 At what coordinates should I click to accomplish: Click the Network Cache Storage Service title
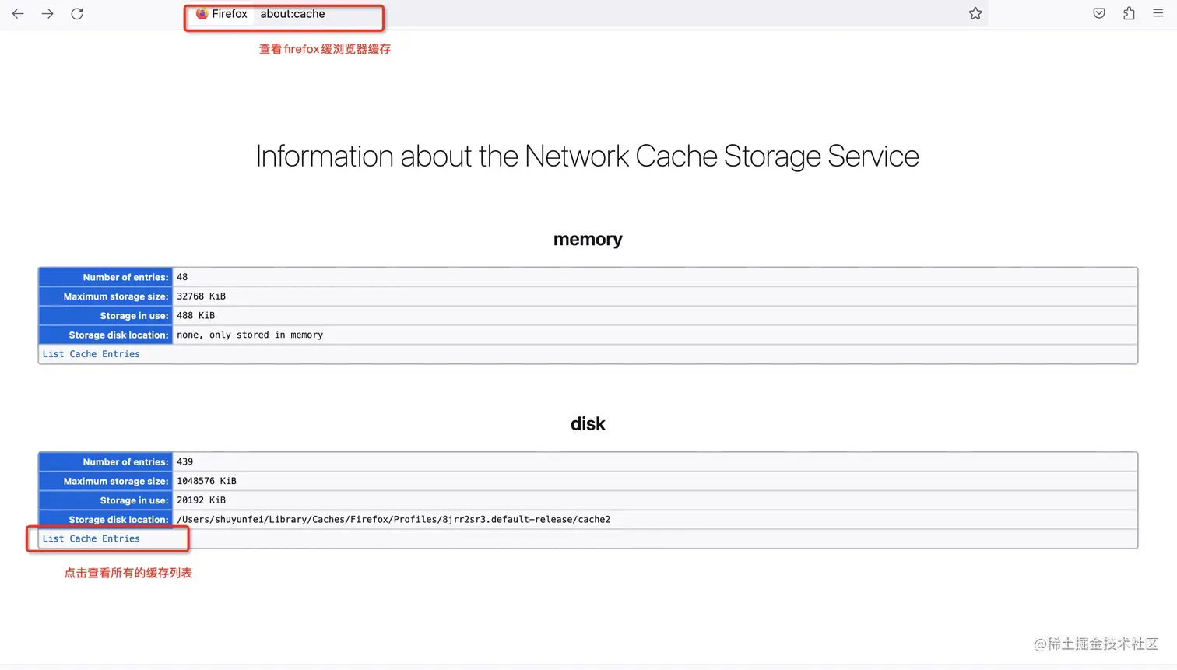588,156
